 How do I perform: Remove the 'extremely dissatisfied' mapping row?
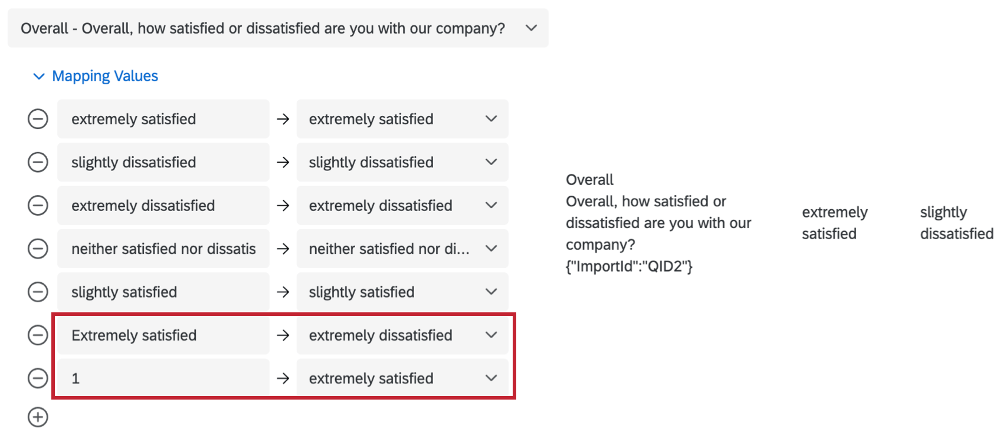tap(38, 206)
